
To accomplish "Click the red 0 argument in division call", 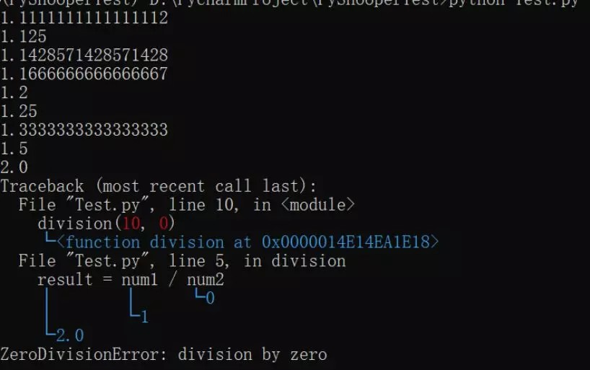I will pos(163,224).
